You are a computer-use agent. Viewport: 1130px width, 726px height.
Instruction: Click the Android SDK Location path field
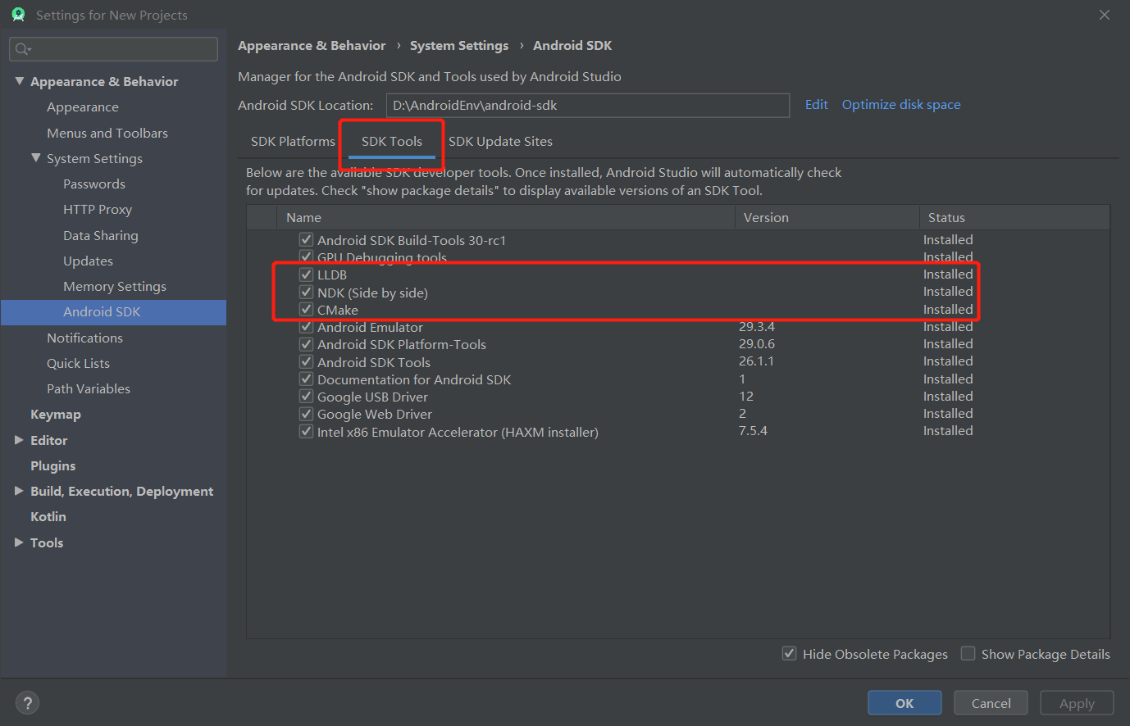point(587,105)
